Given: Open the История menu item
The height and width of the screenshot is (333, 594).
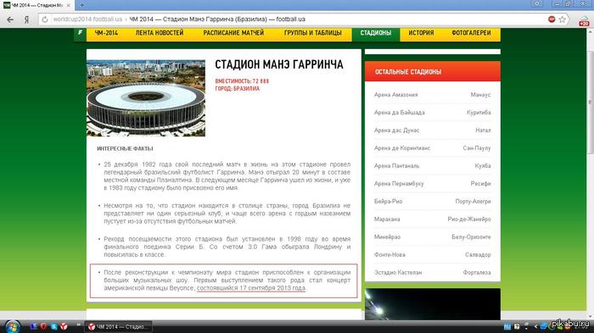Looking at the screenshot, I should pyautogui.click(x=421, y=33).
